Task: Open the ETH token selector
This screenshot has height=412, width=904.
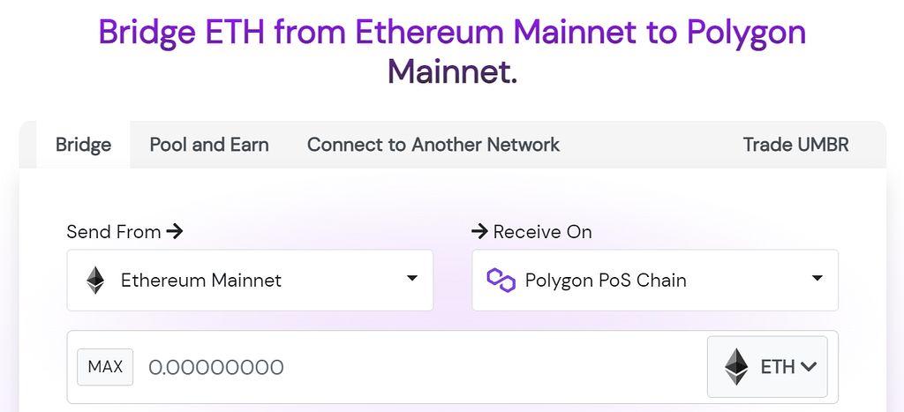Action: coord(767,366)
